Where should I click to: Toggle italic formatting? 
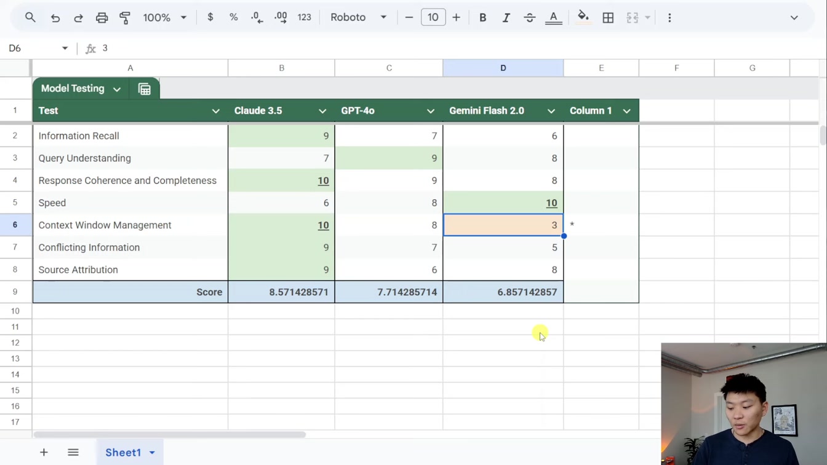click(x=506, y=18)
